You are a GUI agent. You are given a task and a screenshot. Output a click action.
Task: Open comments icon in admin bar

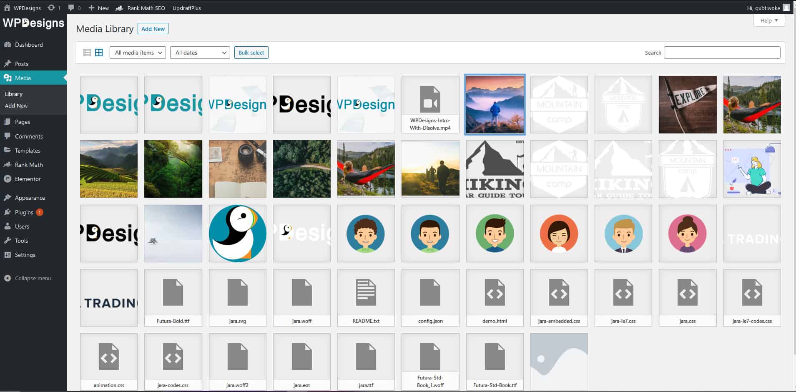click(x=74, y=8)
